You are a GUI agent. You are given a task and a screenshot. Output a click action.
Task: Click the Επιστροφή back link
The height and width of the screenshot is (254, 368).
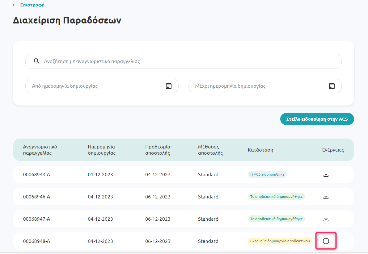(28, 5)
